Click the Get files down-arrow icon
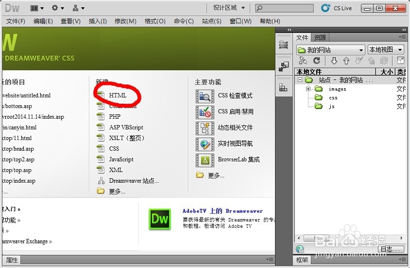The image size is (410, 268). 334,61
